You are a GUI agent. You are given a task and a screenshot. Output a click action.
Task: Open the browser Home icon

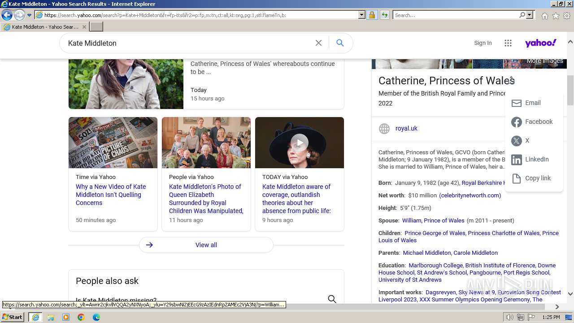(544, 16)
